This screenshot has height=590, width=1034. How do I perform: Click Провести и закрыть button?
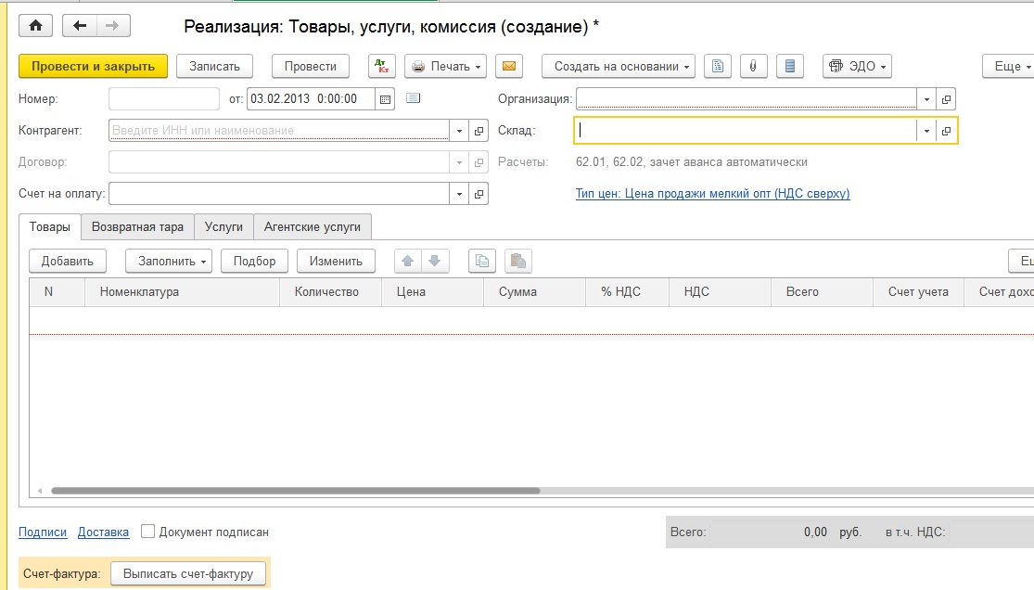[93, 66]
